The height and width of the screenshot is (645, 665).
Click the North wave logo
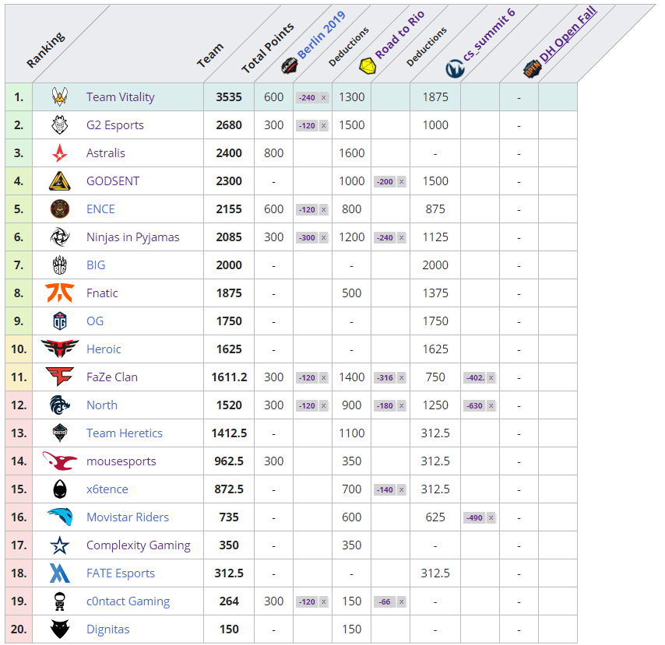pyautogui.click(x=60, y=405)
